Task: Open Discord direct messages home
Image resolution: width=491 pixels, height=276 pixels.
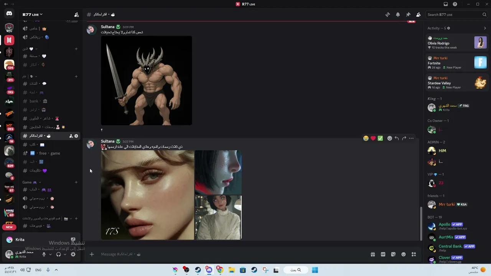Action: click(9, 14)
